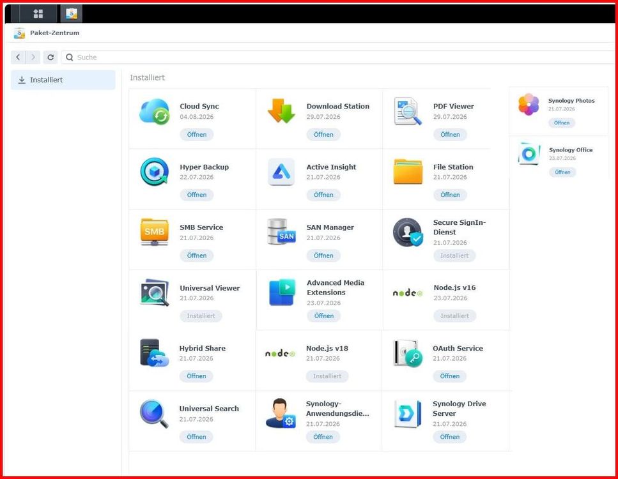
Task: Click the Synology Photos flower icon
Action: [x=529, y=104]
